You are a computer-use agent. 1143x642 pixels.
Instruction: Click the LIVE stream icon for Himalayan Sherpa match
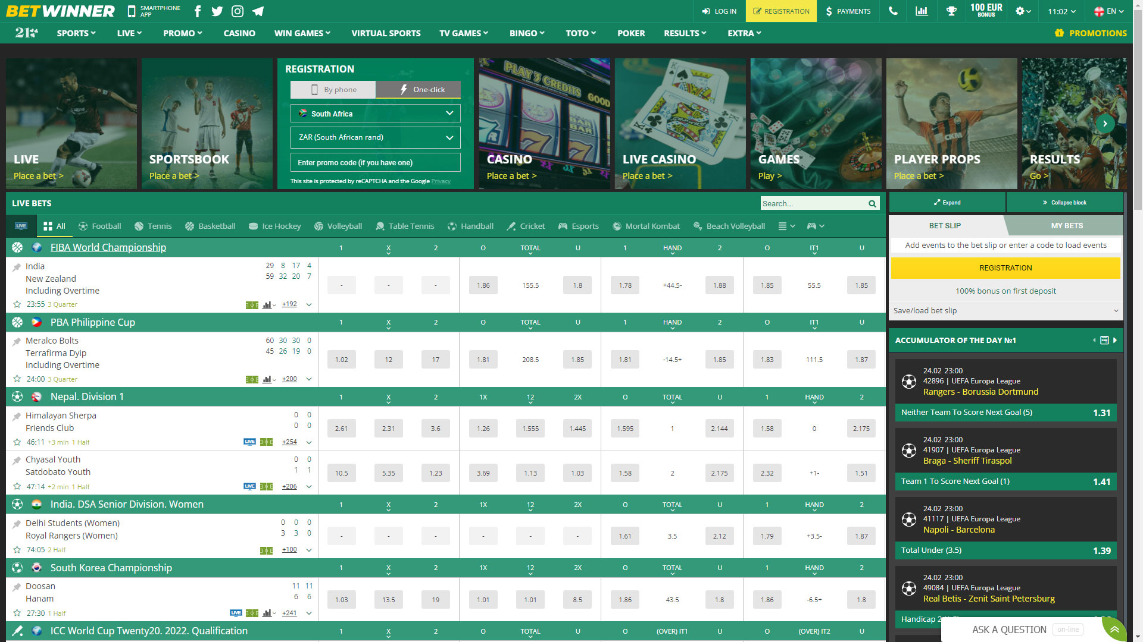point(249,442)
